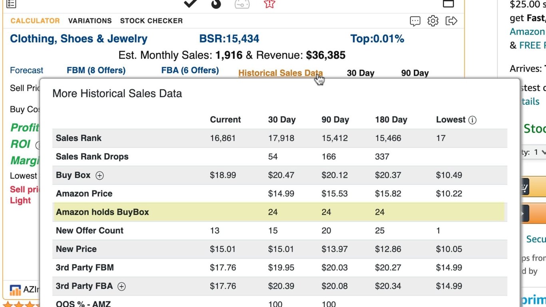Switch to the Variations tab
The image size is (546, 307).
(x=90, y=21)
